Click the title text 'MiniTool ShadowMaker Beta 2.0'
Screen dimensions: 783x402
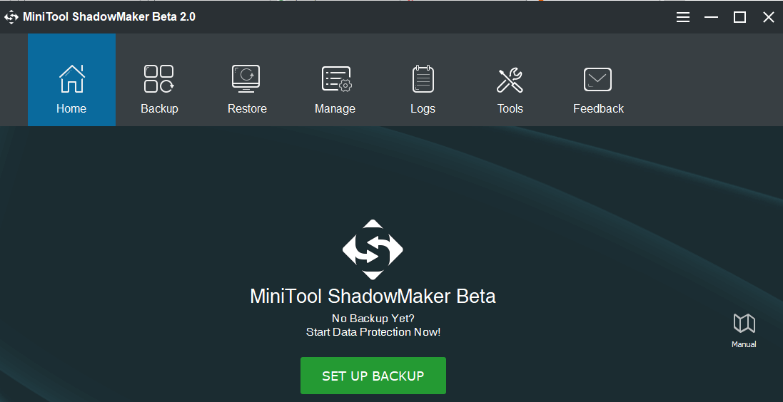109,17
